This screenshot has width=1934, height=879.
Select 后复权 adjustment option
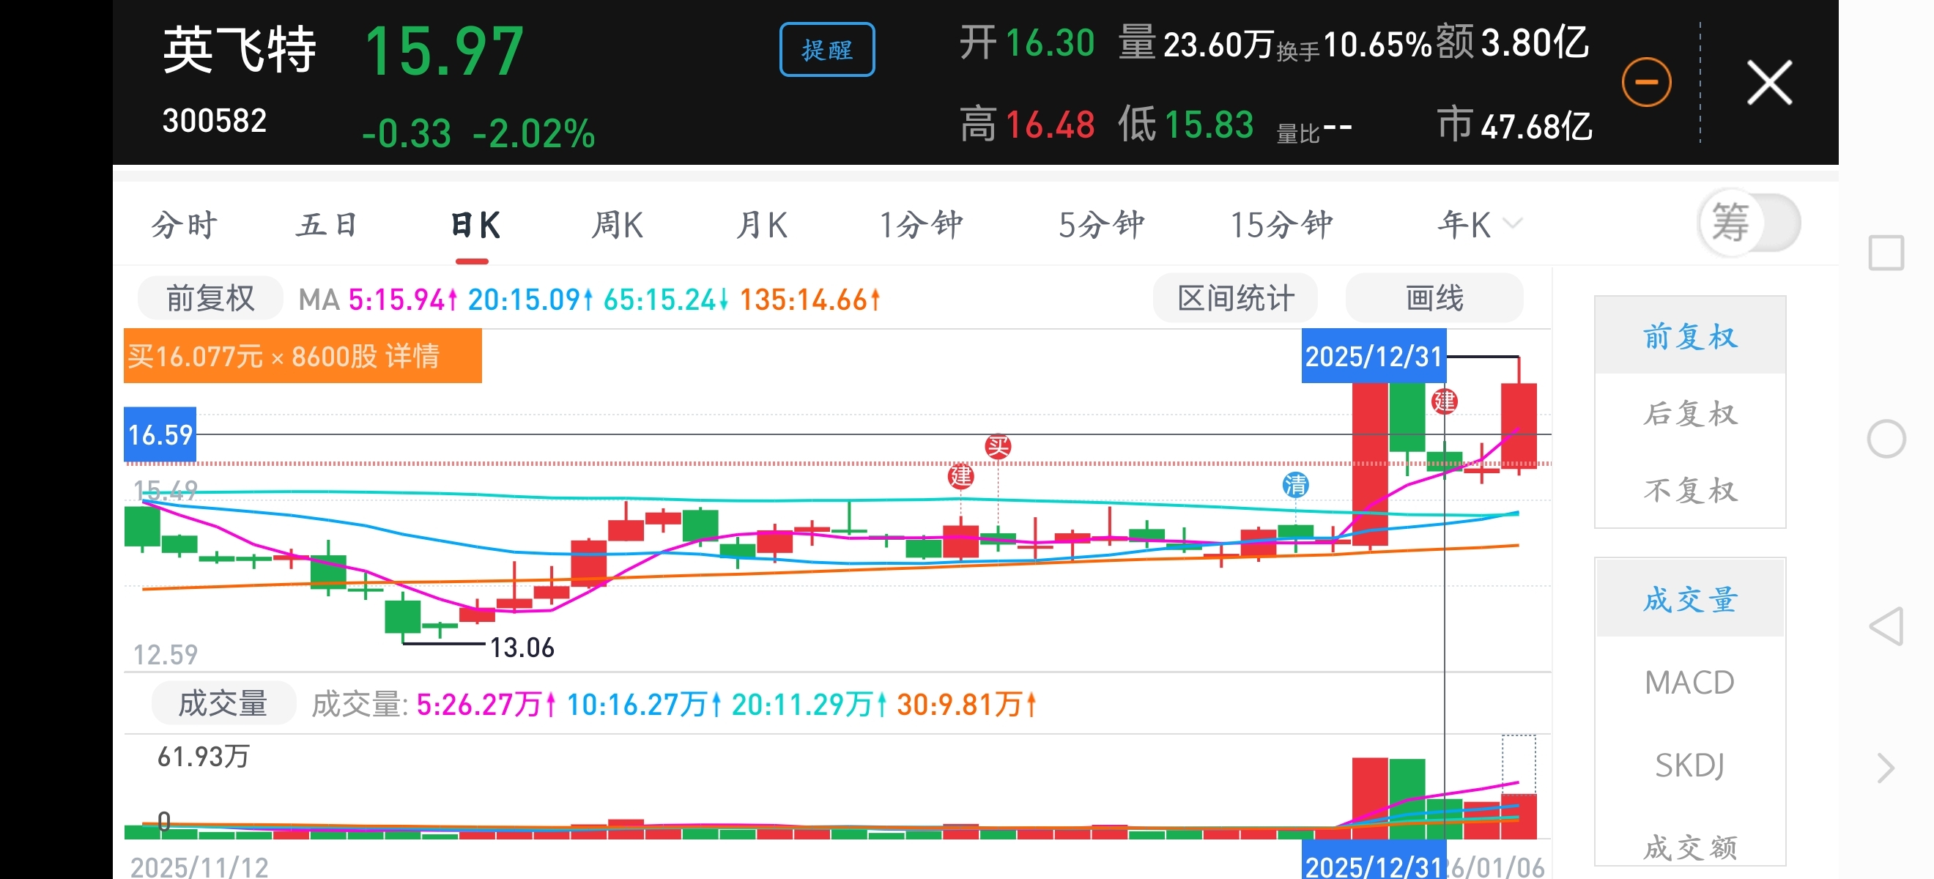coord(1689,415)
